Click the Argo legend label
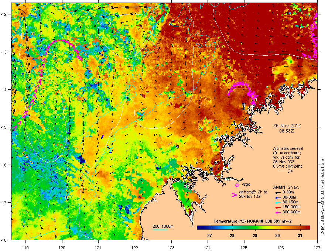The width and height of the screenshot is (325, 251). [x=246, y=184]
